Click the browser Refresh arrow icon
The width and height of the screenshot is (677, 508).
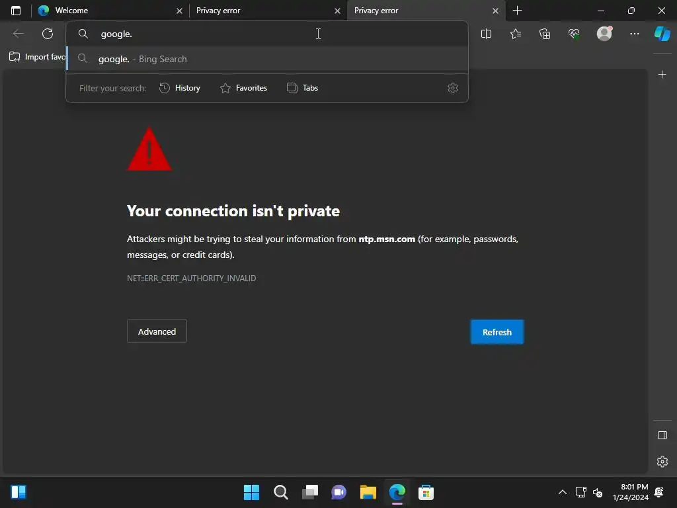48,34
